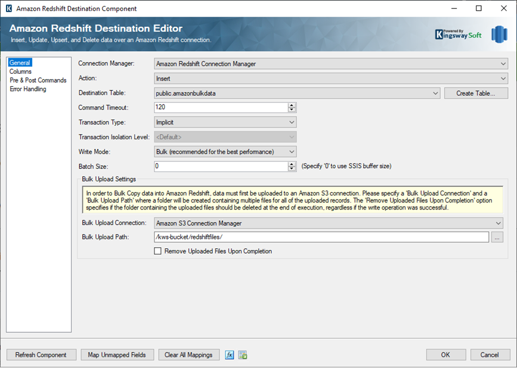517x368 pixels.
Task: Open the Pre & Post Commands page
Action: tap(38, 80)
